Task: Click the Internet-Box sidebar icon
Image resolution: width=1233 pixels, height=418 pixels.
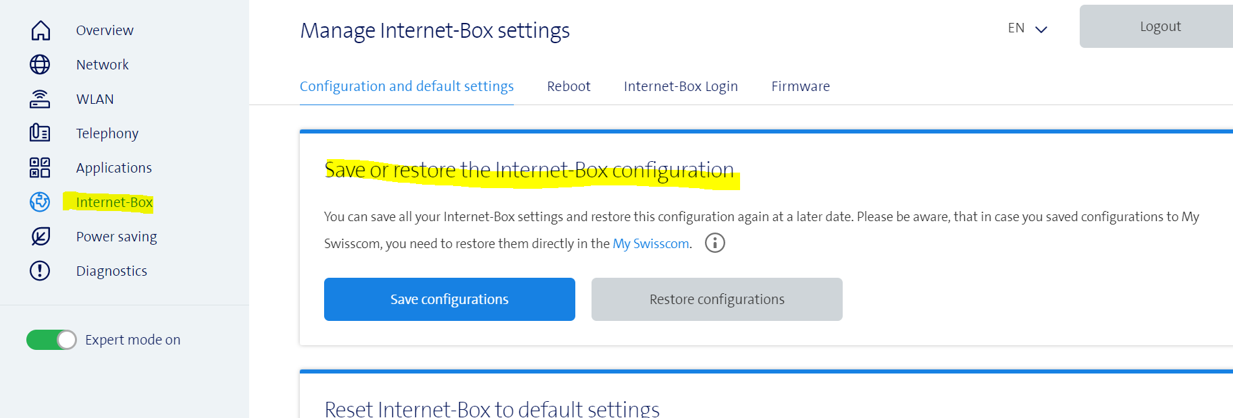Action: [x=40, y=202]
